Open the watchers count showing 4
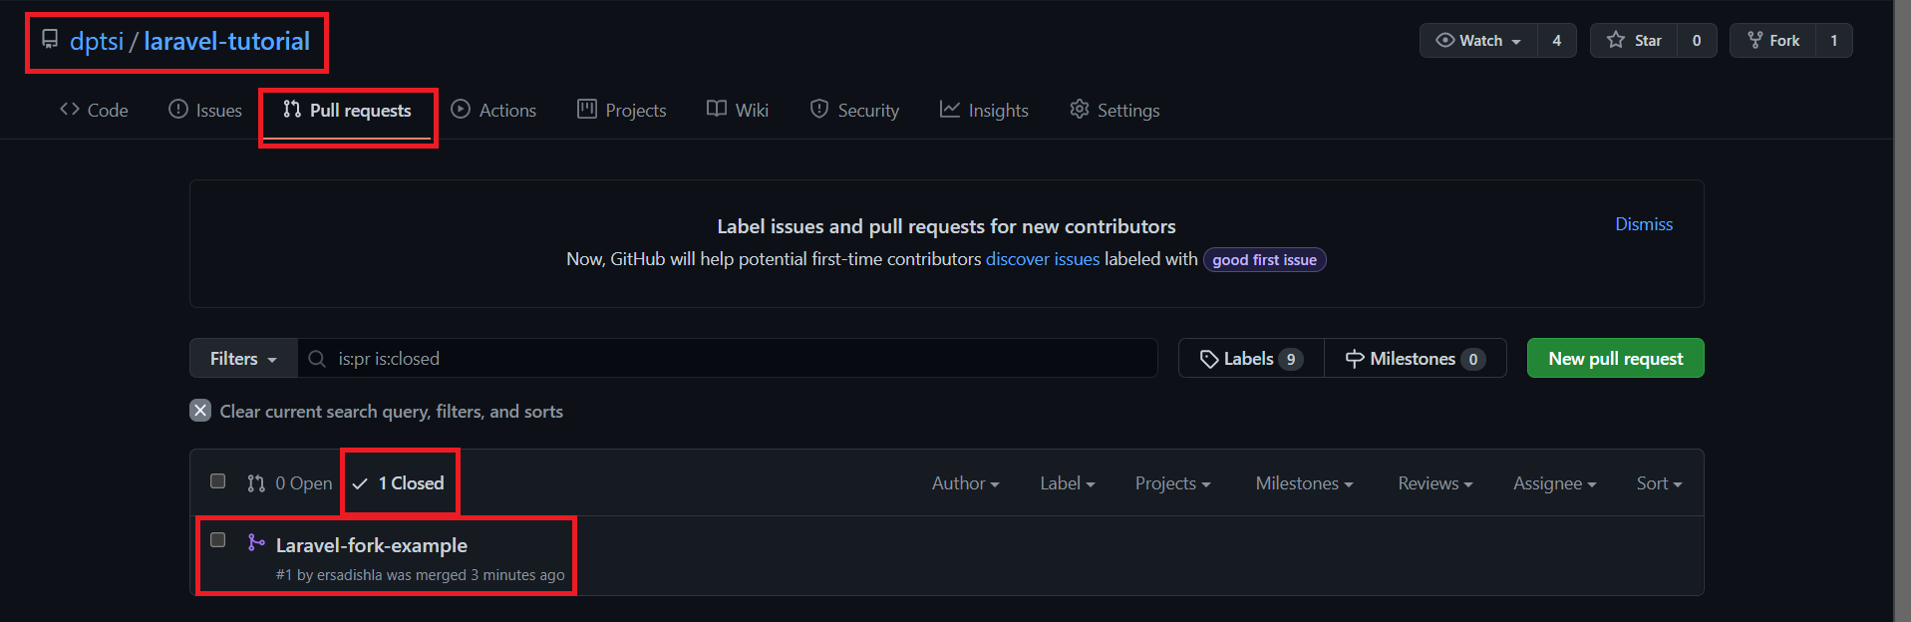Image resolution: width=1911 pixels, height=622 pixels. pos(1556,41)
